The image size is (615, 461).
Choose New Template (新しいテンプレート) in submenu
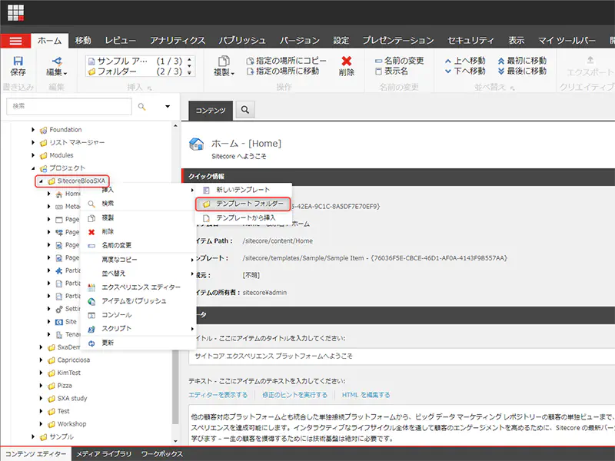[243, 190]
